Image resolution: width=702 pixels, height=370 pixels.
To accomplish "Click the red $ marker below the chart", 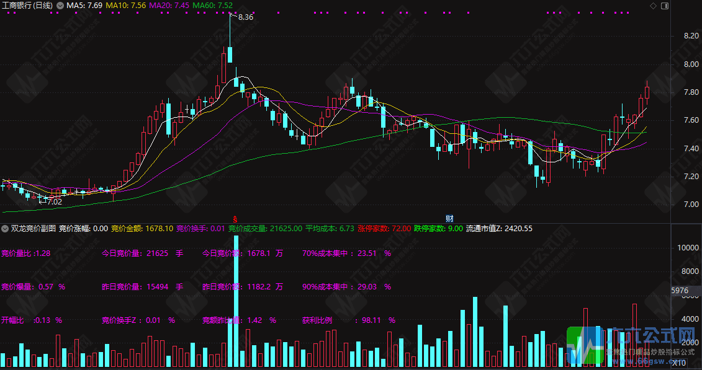I will (x=235, y=219).
